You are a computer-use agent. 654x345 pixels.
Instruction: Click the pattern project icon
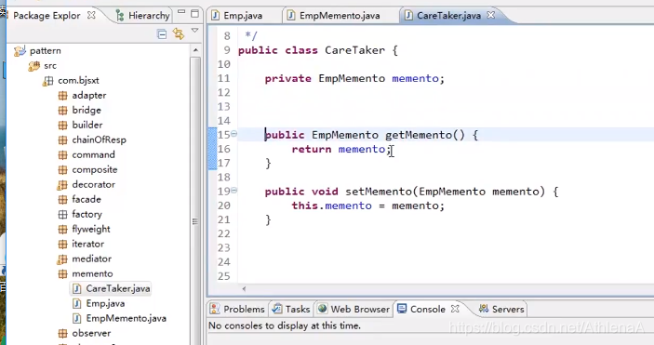[x=20, y=51]
